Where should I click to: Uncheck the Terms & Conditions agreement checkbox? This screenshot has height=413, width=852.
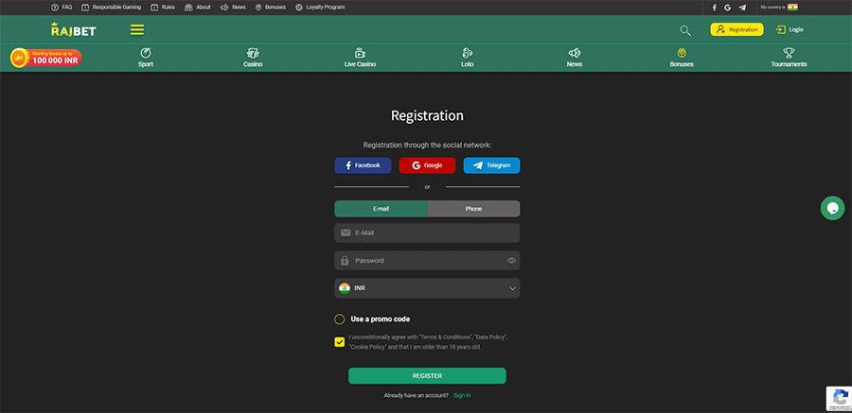click(x=340, y=342)
